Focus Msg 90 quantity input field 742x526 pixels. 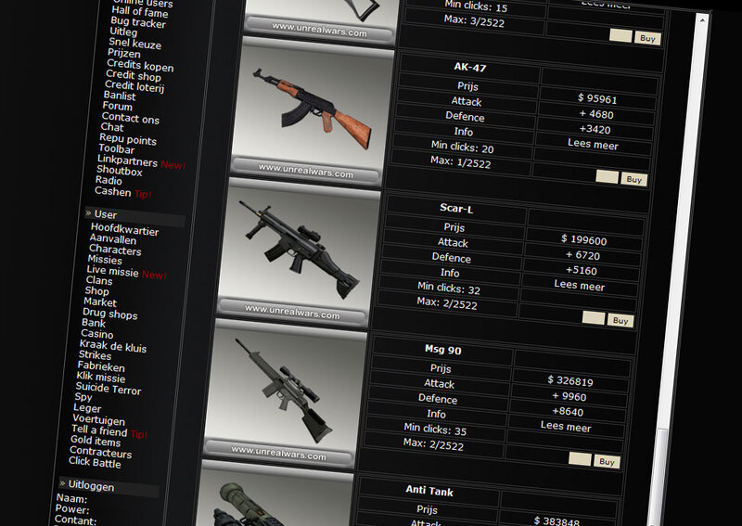pyautogui.click(x=580, y=459)
